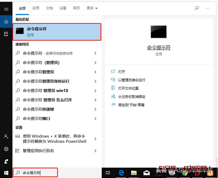The image size is (218, 178).
Task: Switch to the 应用 tab
Action: [x=36, y=8]
